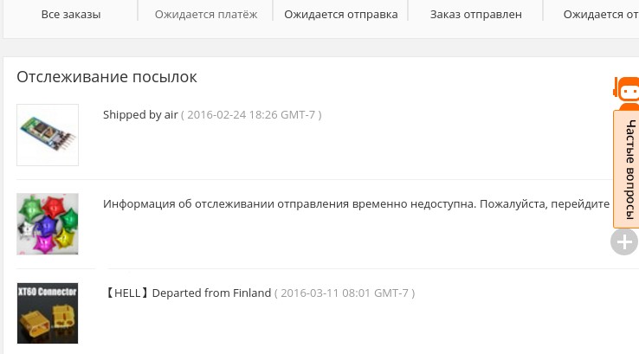Select the Ожидается платёж tab

[x=206, y=15]
